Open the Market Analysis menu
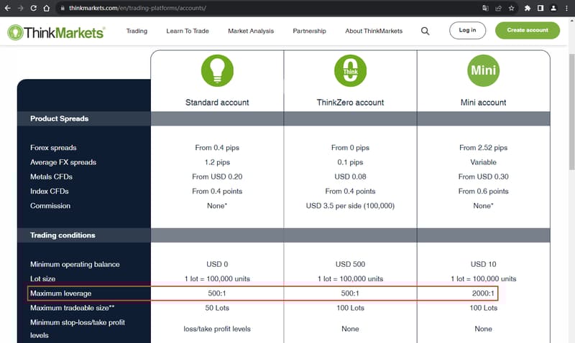 tap(251, 31)
